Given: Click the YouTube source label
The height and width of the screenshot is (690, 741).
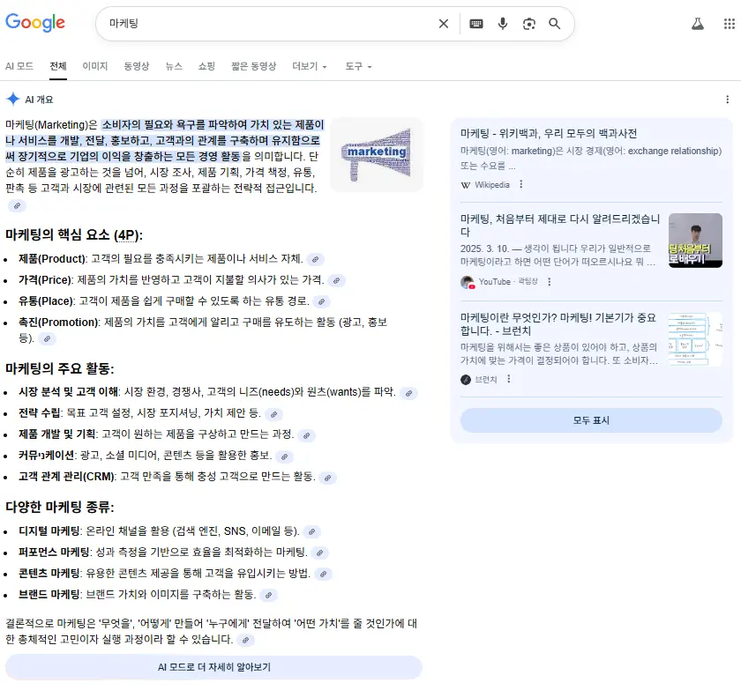Looking at the screenshot, I should 494,282.
